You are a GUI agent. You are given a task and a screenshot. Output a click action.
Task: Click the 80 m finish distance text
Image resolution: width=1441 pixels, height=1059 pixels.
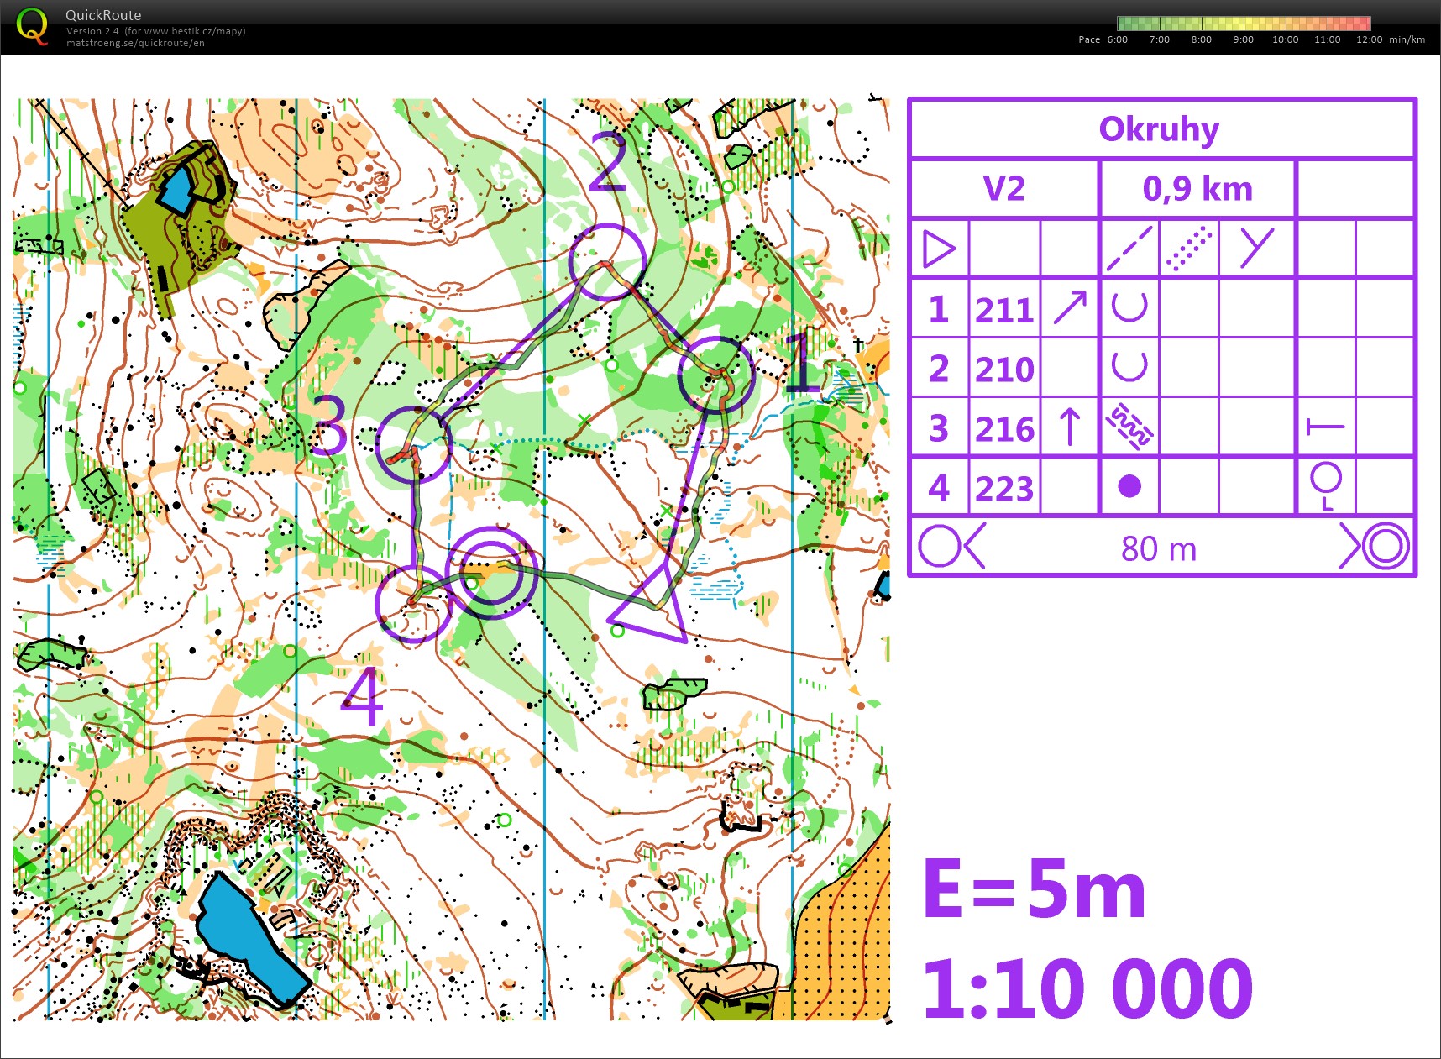click(1158, 548)
